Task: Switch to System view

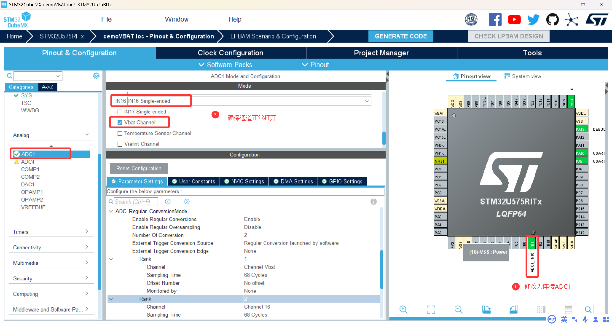Action: point(523,76)
